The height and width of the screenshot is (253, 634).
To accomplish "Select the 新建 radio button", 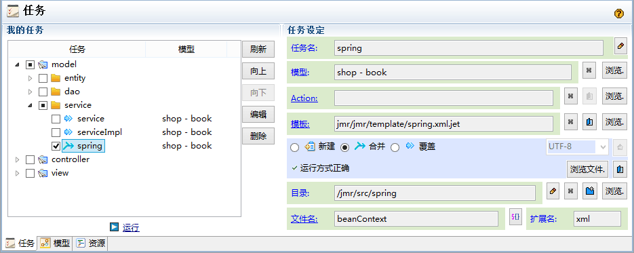I will (295, 147).
